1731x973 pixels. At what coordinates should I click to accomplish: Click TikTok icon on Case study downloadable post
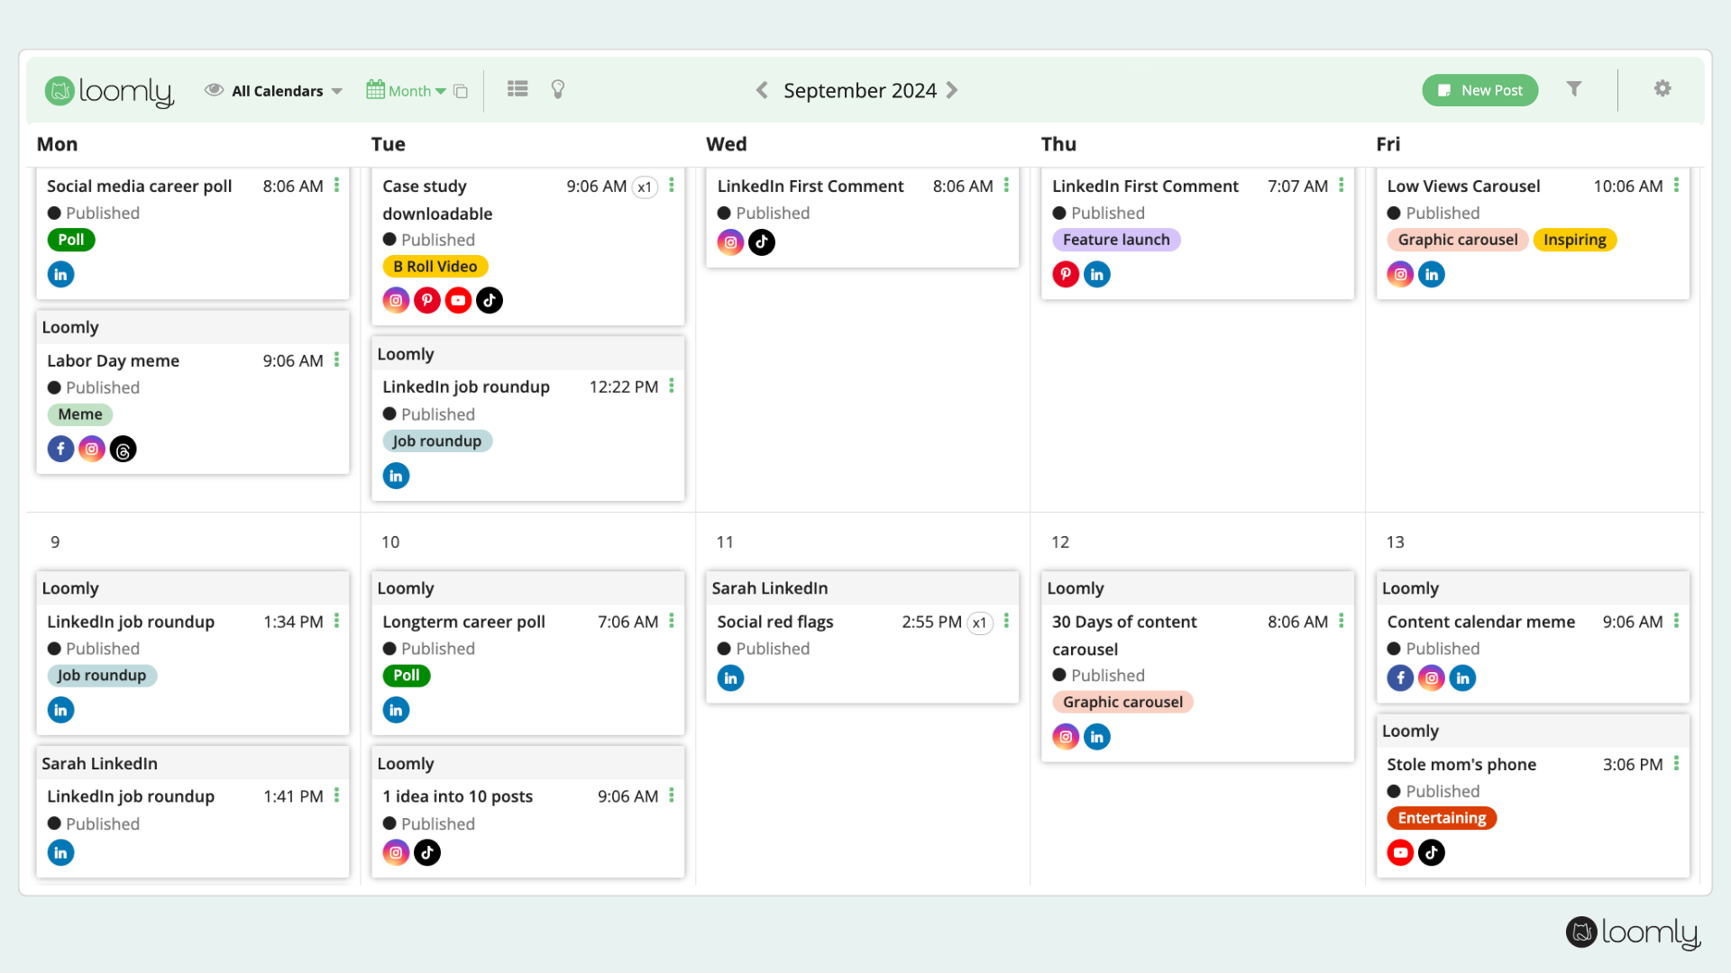[490, 300]
